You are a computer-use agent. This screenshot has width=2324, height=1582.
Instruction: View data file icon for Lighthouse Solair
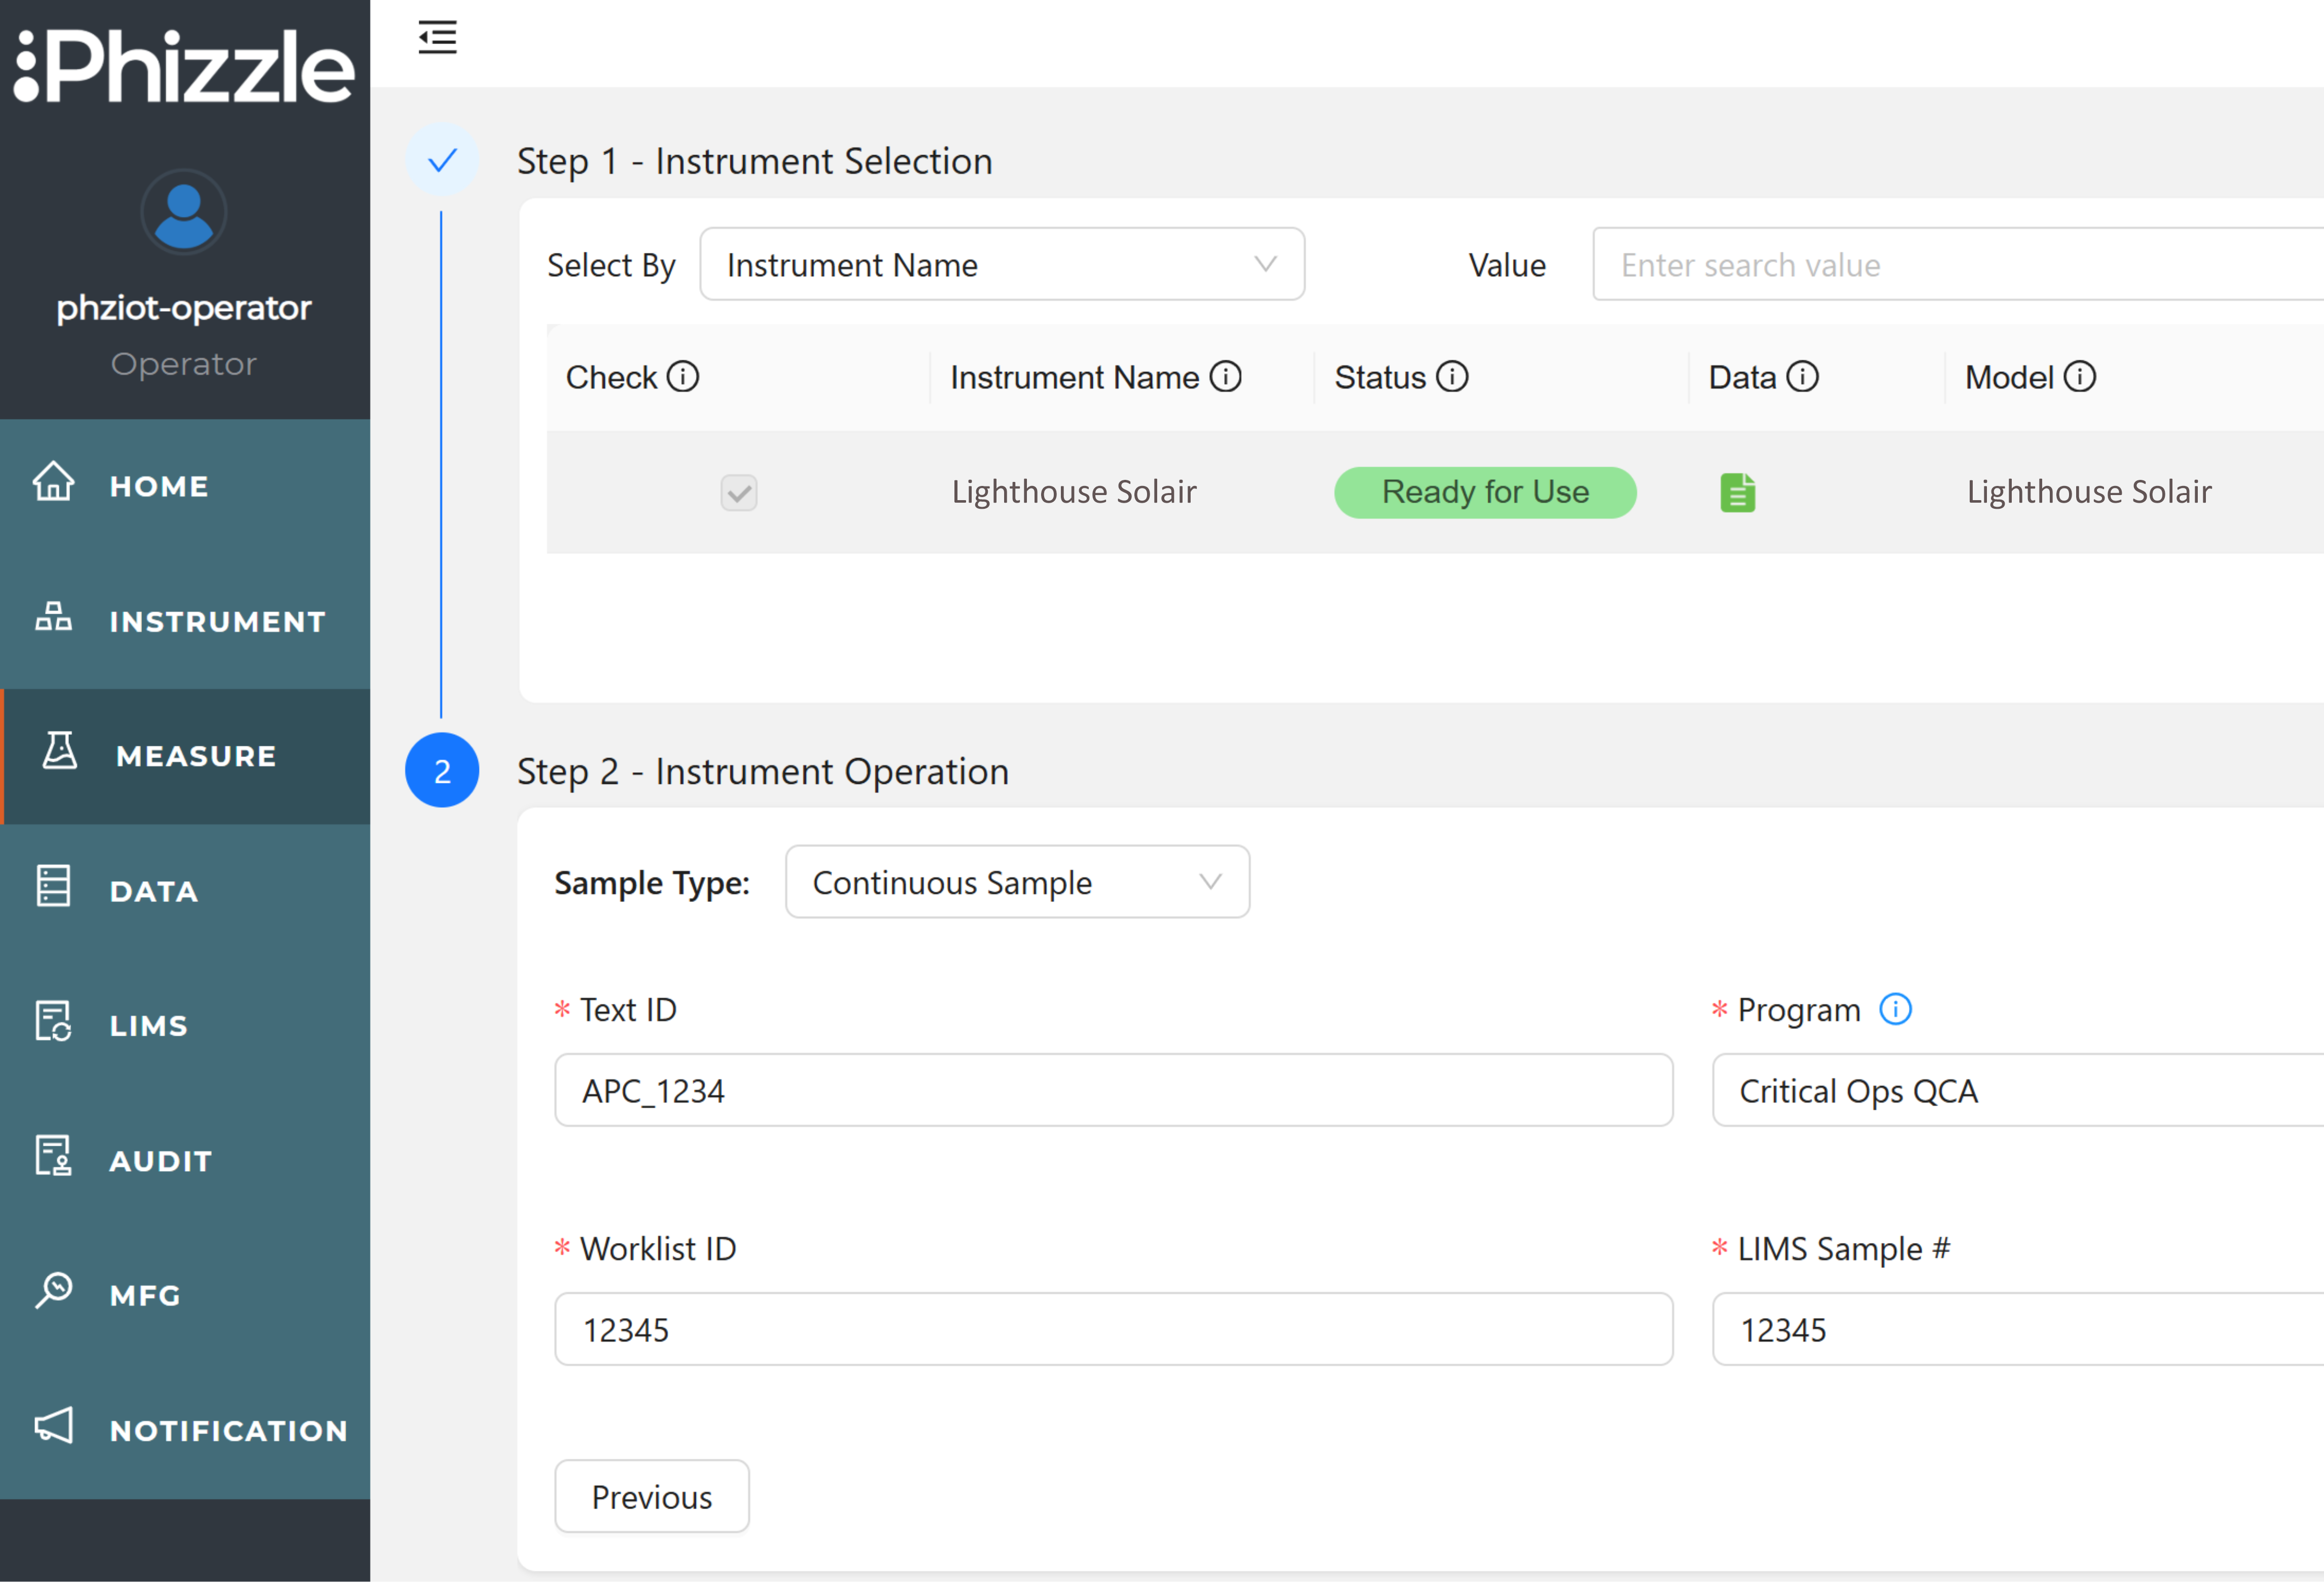point(1738,492)
